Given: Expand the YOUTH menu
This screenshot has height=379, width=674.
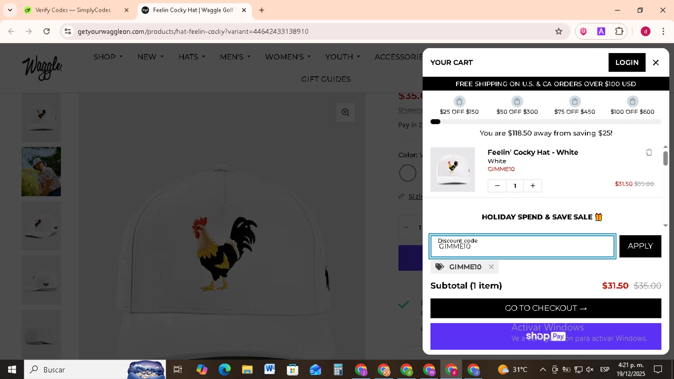Looking at the screenshot, I should [x=343, y=57].
